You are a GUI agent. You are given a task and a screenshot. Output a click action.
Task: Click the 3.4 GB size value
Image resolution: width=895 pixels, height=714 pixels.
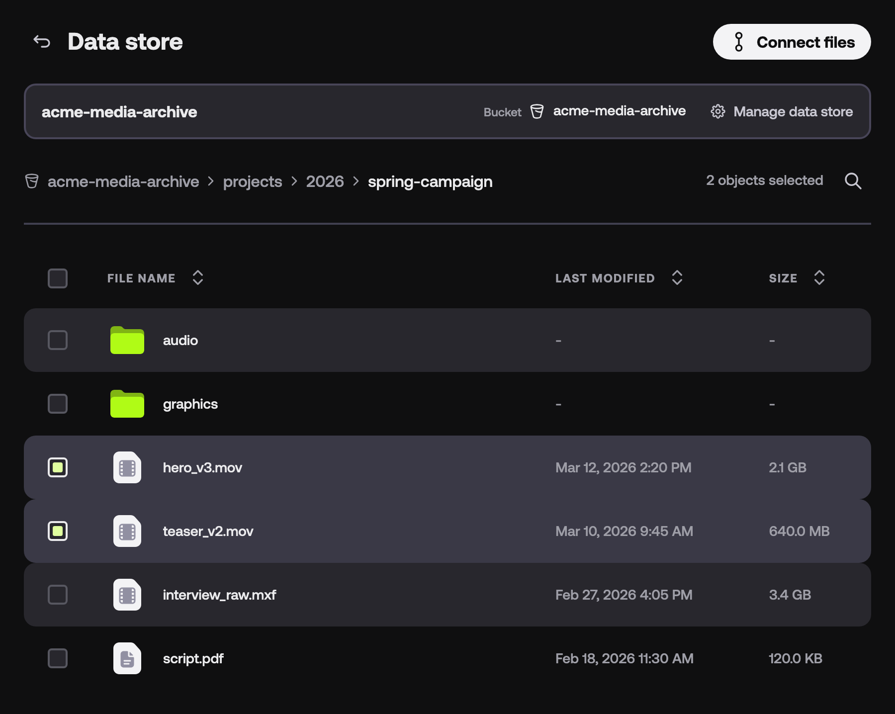click(x=790, y=595)
